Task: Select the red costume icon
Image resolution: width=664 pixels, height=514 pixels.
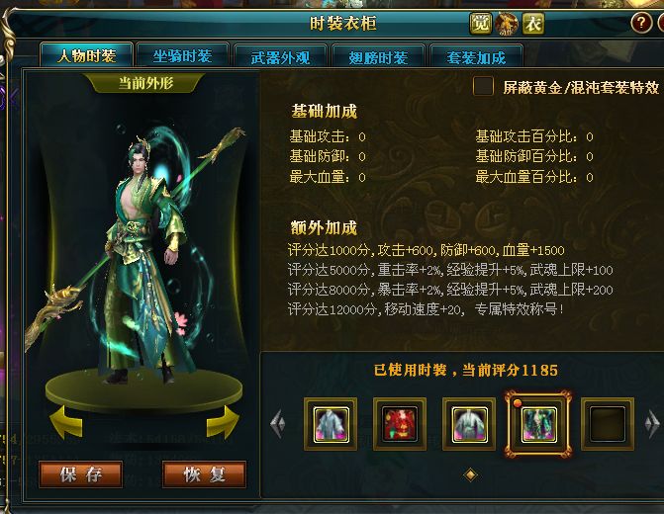Action: coord(400,424)
